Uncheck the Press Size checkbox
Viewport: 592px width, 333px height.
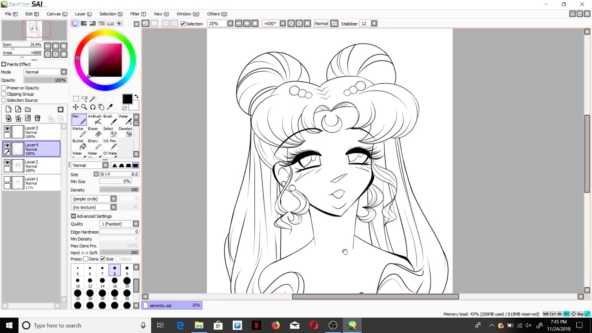coord(103,259)
